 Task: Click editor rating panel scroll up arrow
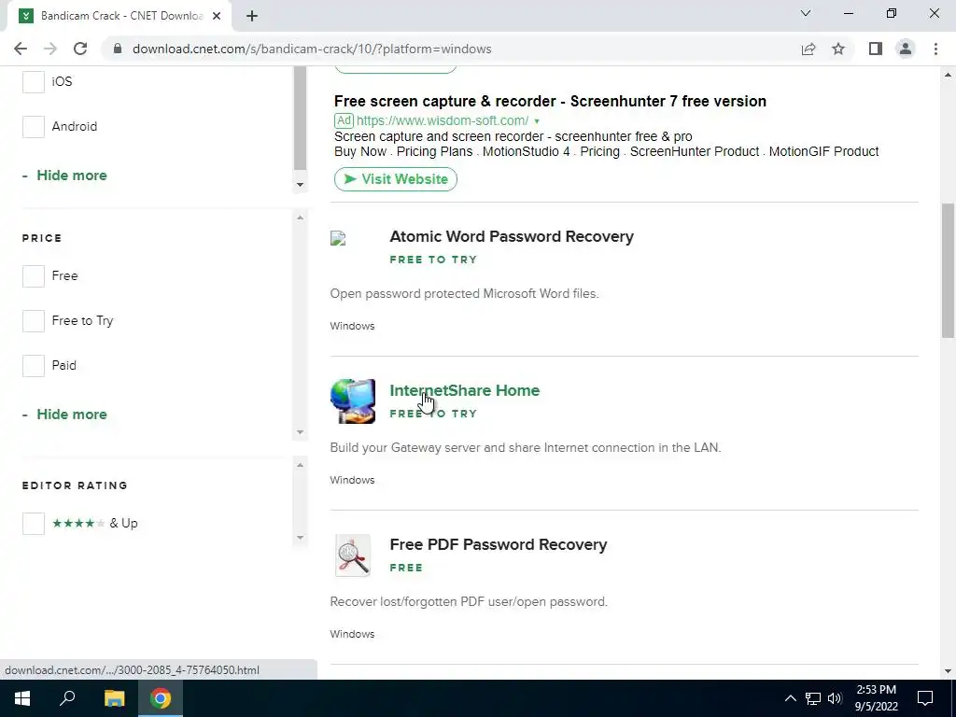pos(300,465)
